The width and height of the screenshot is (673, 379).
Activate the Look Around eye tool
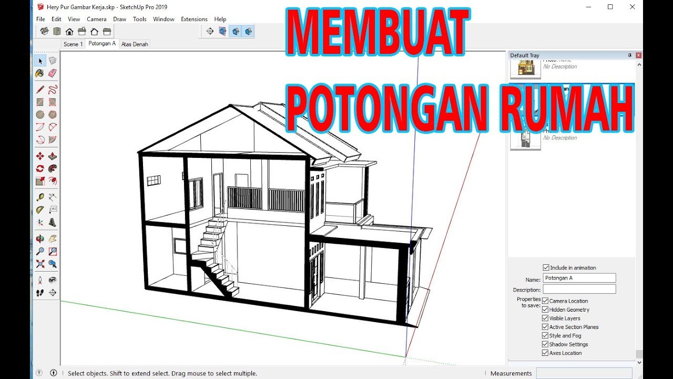(x=53, y=280)
